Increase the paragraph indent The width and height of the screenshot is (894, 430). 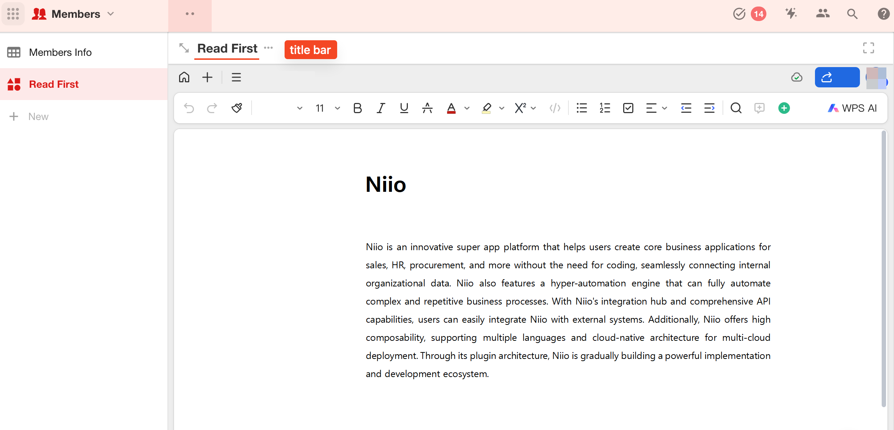[x=709, y=108]
